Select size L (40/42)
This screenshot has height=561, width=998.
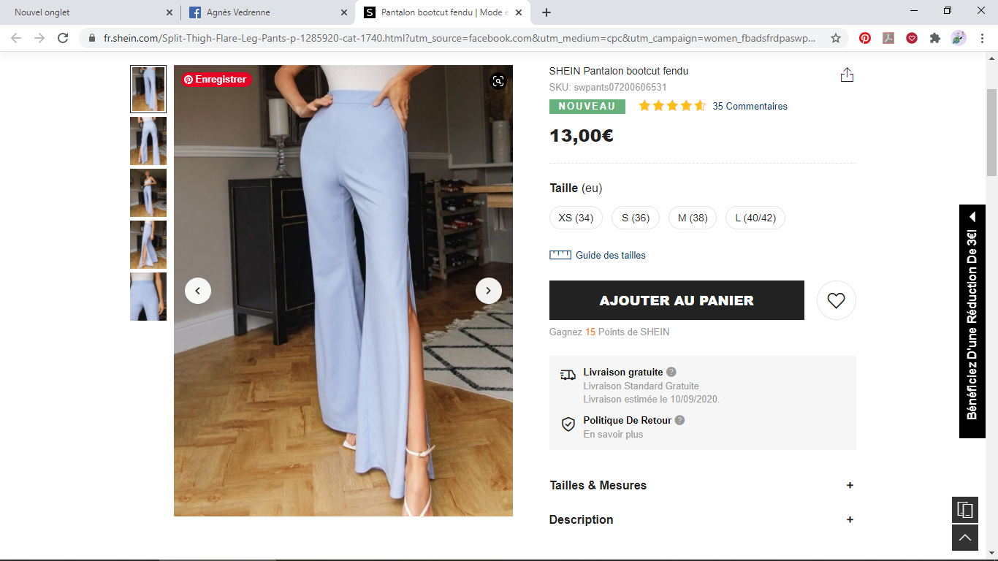point(755,218)
